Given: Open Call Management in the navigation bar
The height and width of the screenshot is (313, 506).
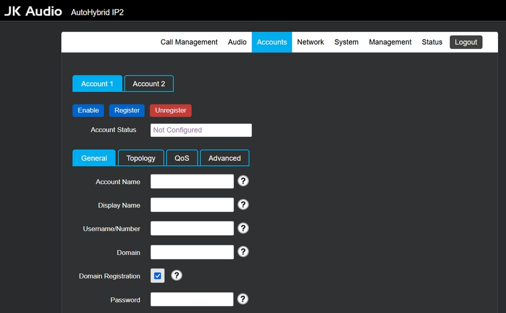Looking at the screenshot, I should click(189, 42).
